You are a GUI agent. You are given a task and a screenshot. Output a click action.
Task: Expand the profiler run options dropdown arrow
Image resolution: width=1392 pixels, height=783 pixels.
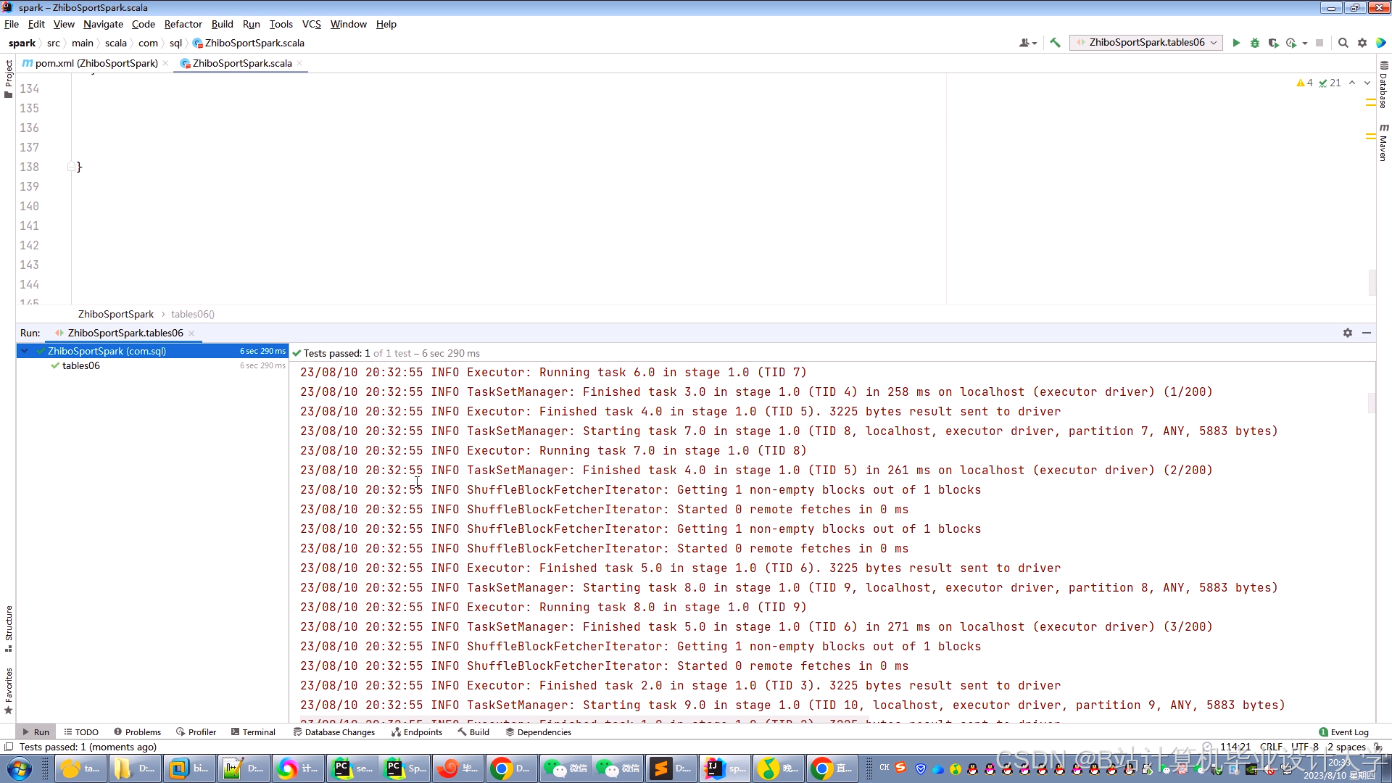[x=1305, y=43]
